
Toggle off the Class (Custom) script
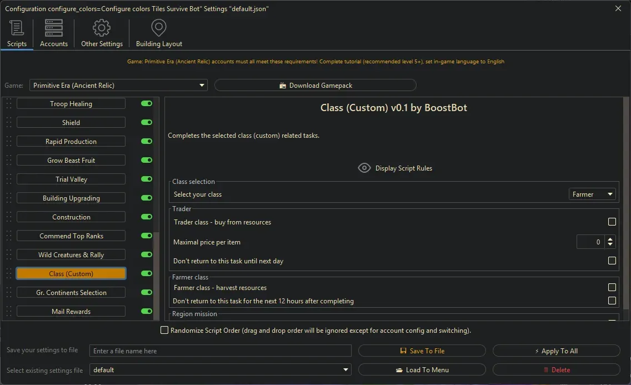[x=146, y=273]
